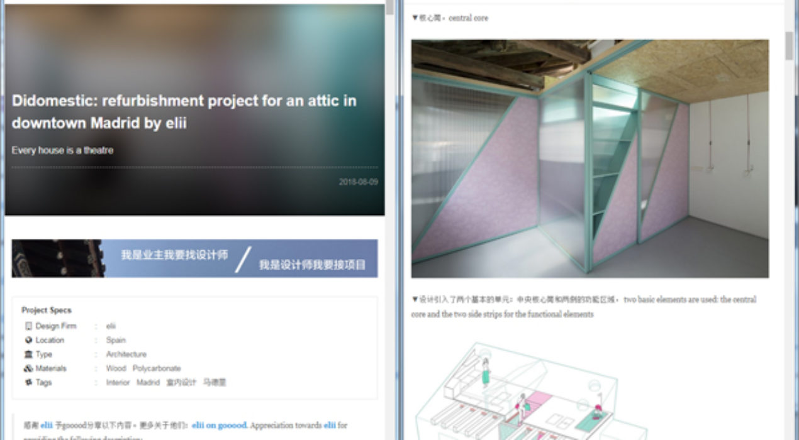This screenshot has width=799, height=440.
Task: Click the Type building icon
Action: pos(28,355)
